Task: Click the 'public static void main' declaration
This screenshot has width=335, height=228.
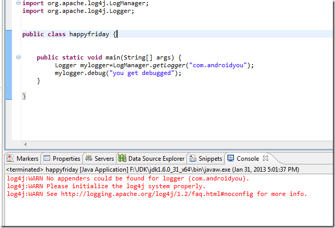Action: coord(109,57)
